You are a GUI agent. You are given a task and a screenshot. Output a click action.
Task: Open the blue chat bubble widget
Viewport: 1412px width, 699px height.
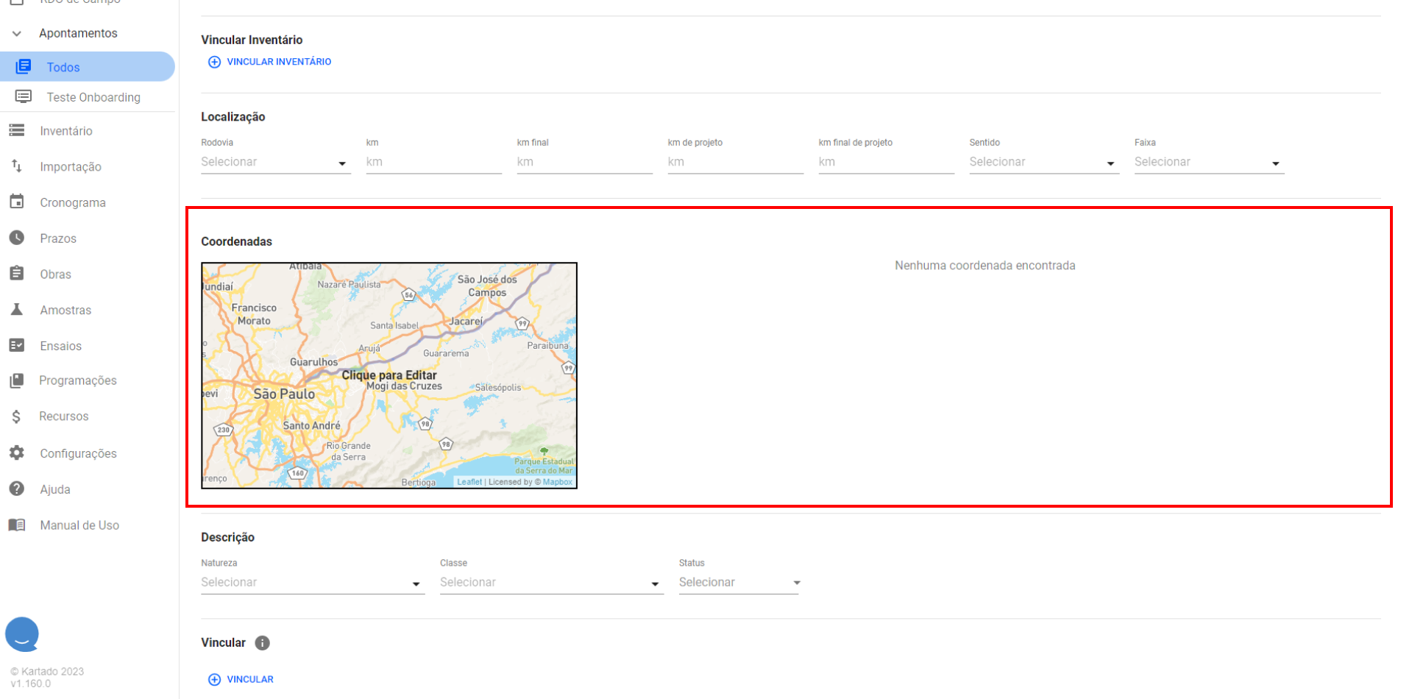point(22,634)
